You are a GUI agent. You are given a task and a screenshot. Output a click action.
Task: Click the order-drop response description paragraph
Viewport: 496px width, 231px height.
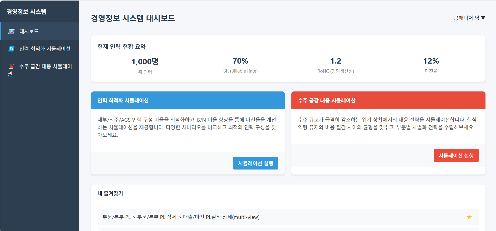[387, 124]
